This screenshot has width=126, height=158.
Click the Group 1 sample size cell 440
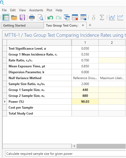coord(85,90)
